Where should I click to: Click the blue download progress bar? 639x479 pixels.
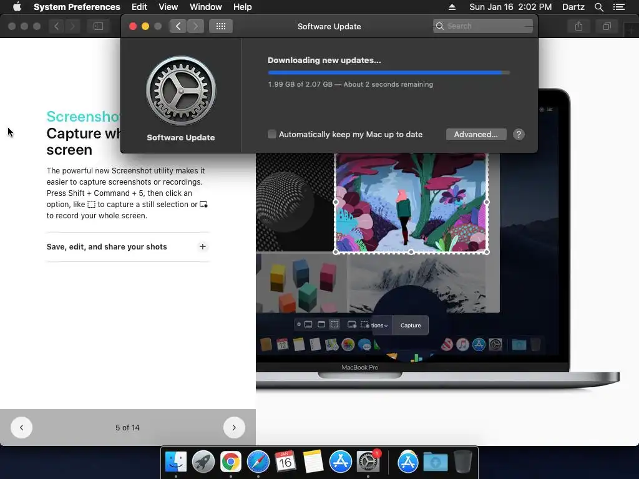(389, 72)
